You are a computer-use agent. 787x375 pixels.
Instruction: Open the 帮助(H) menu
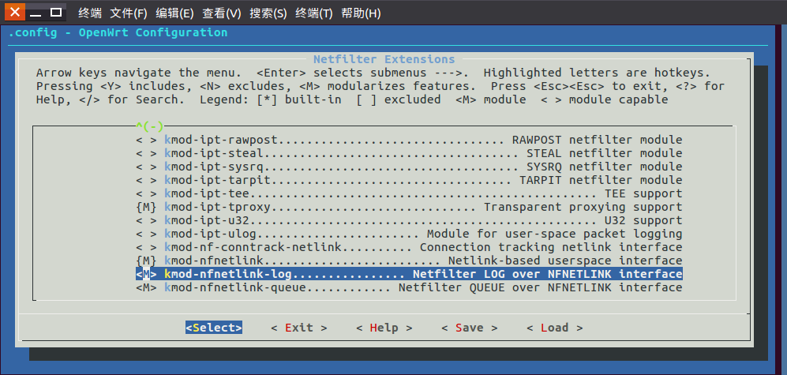tap(361, 13)
